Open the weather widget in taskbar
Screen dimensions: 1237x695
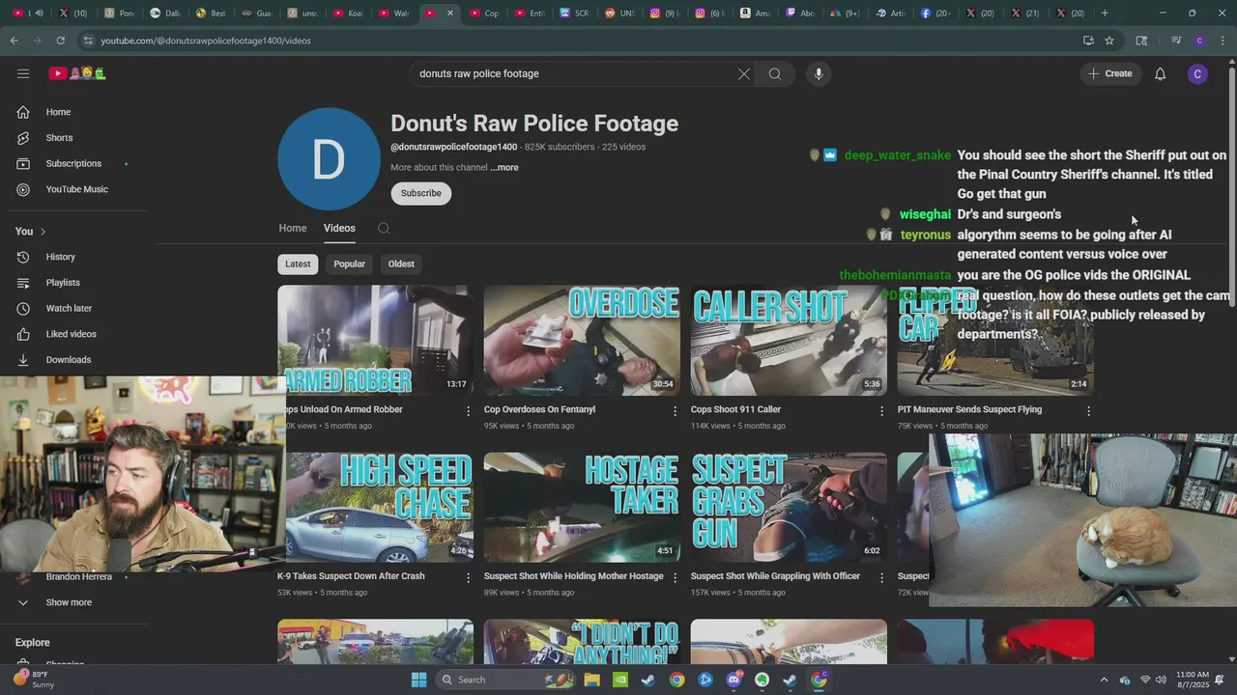(35, 680)
